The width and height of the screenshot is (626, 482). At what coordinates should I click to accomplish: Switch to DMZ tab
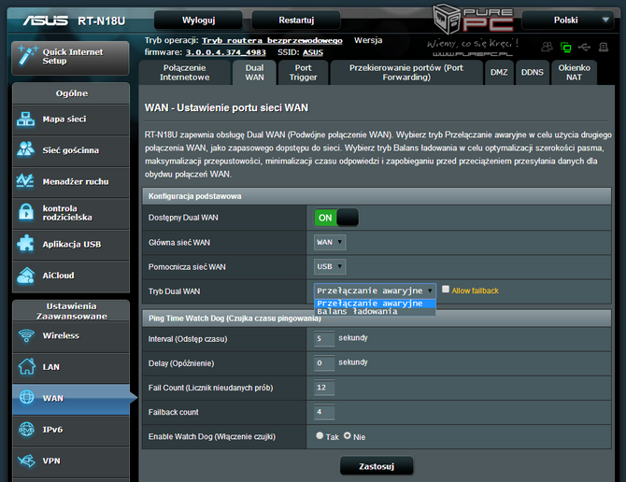499,73
